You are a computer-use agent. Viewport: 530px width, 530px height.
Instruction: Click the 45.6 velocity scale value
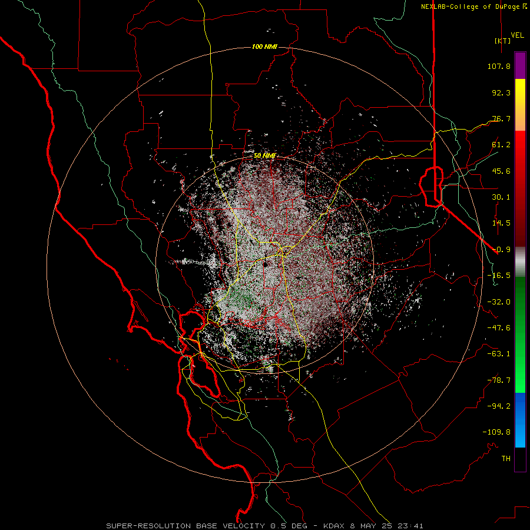coord(501,171)
